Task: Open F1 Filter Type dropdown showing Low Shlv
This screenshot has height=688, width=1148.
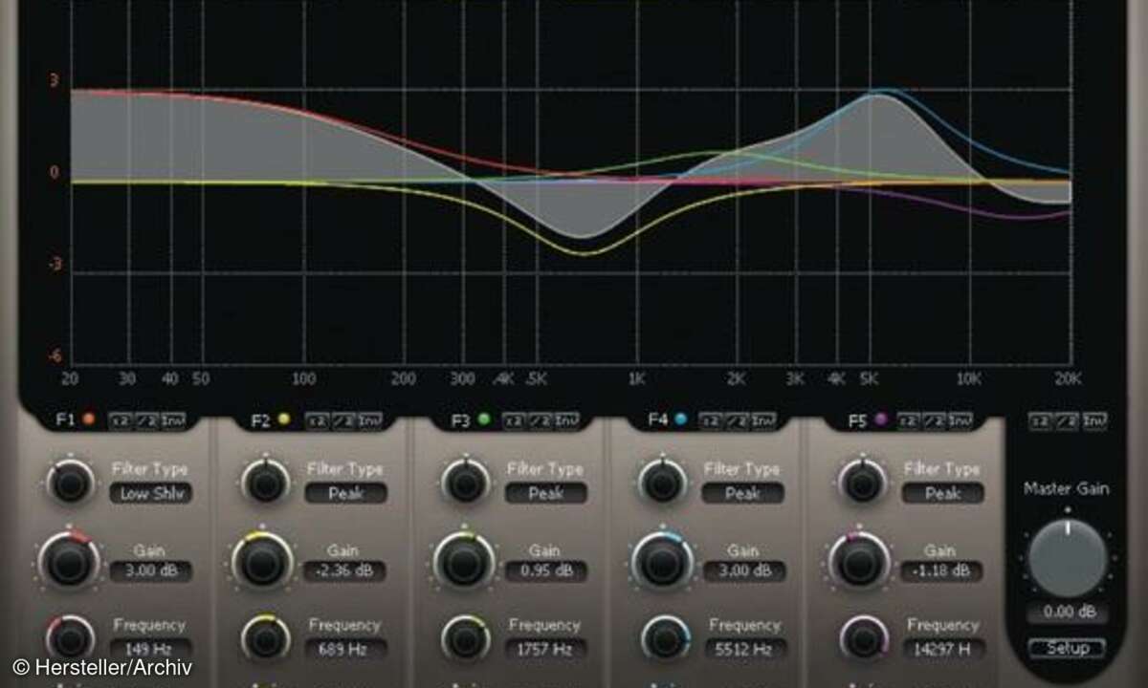Action: (150, 494)
